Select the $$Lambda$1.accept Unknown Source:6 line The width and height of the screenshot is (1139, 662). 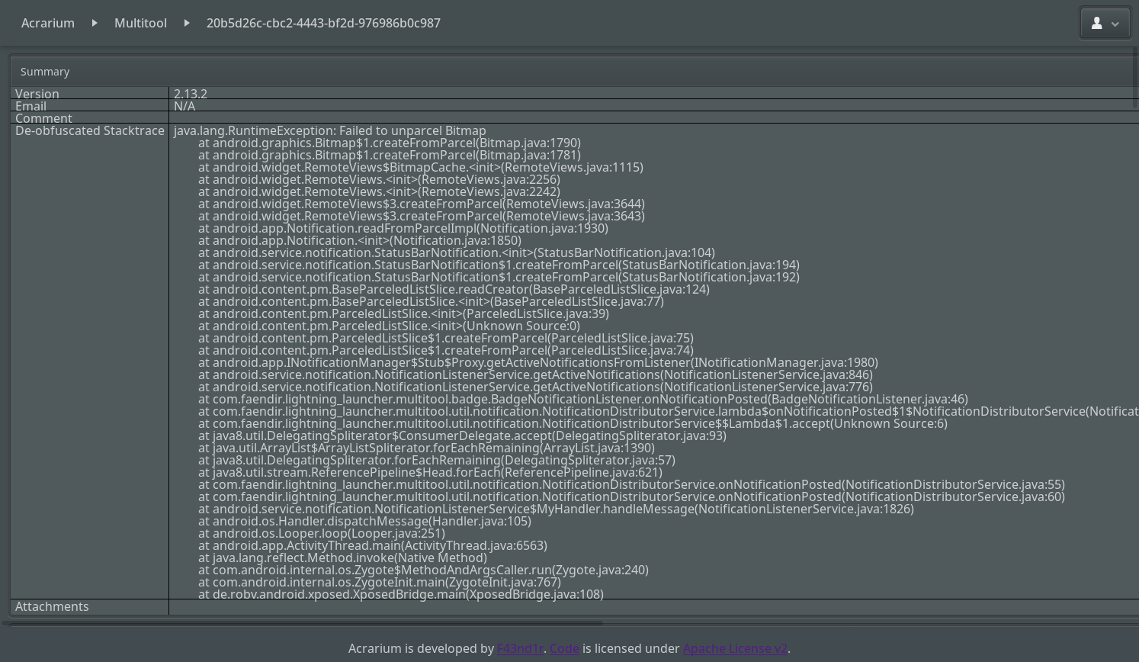[573, 423]
